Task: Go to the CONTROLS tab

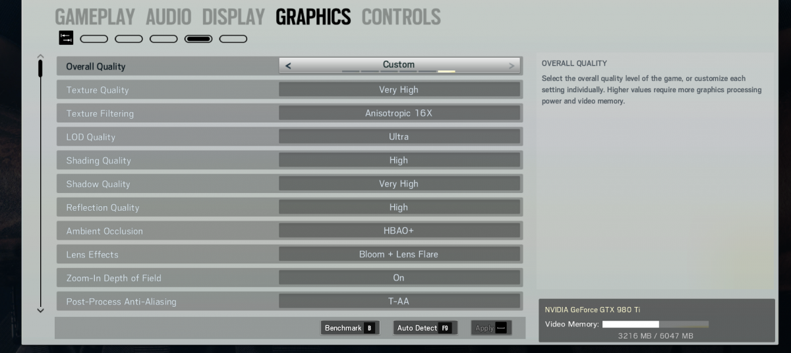Action: pyautogui.click(x=401, y=16)
